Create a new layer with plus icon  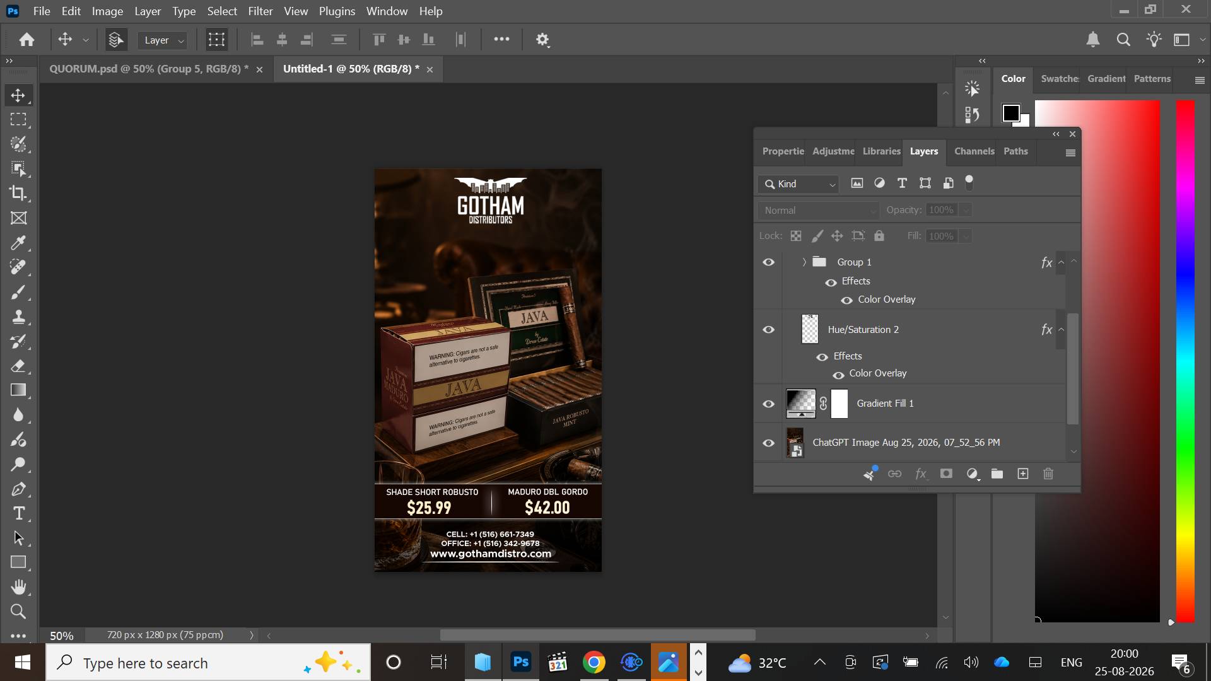pos(1023,474)
